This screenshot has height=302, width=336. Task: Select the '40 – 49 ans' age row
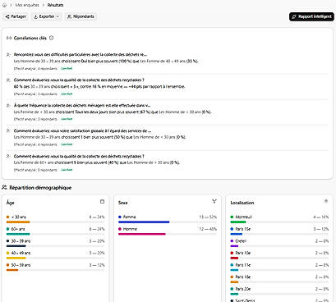[x=56, y=255]
